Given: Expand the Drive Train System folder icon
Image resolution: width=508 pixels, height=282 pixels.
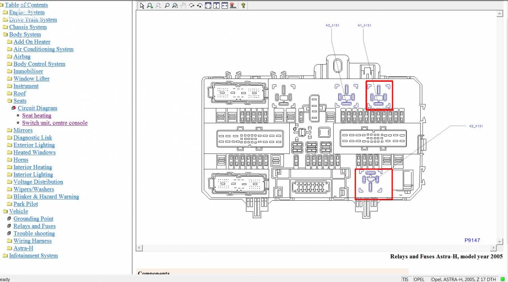Looking at the screenshot, I should click(x=5, y=19).
